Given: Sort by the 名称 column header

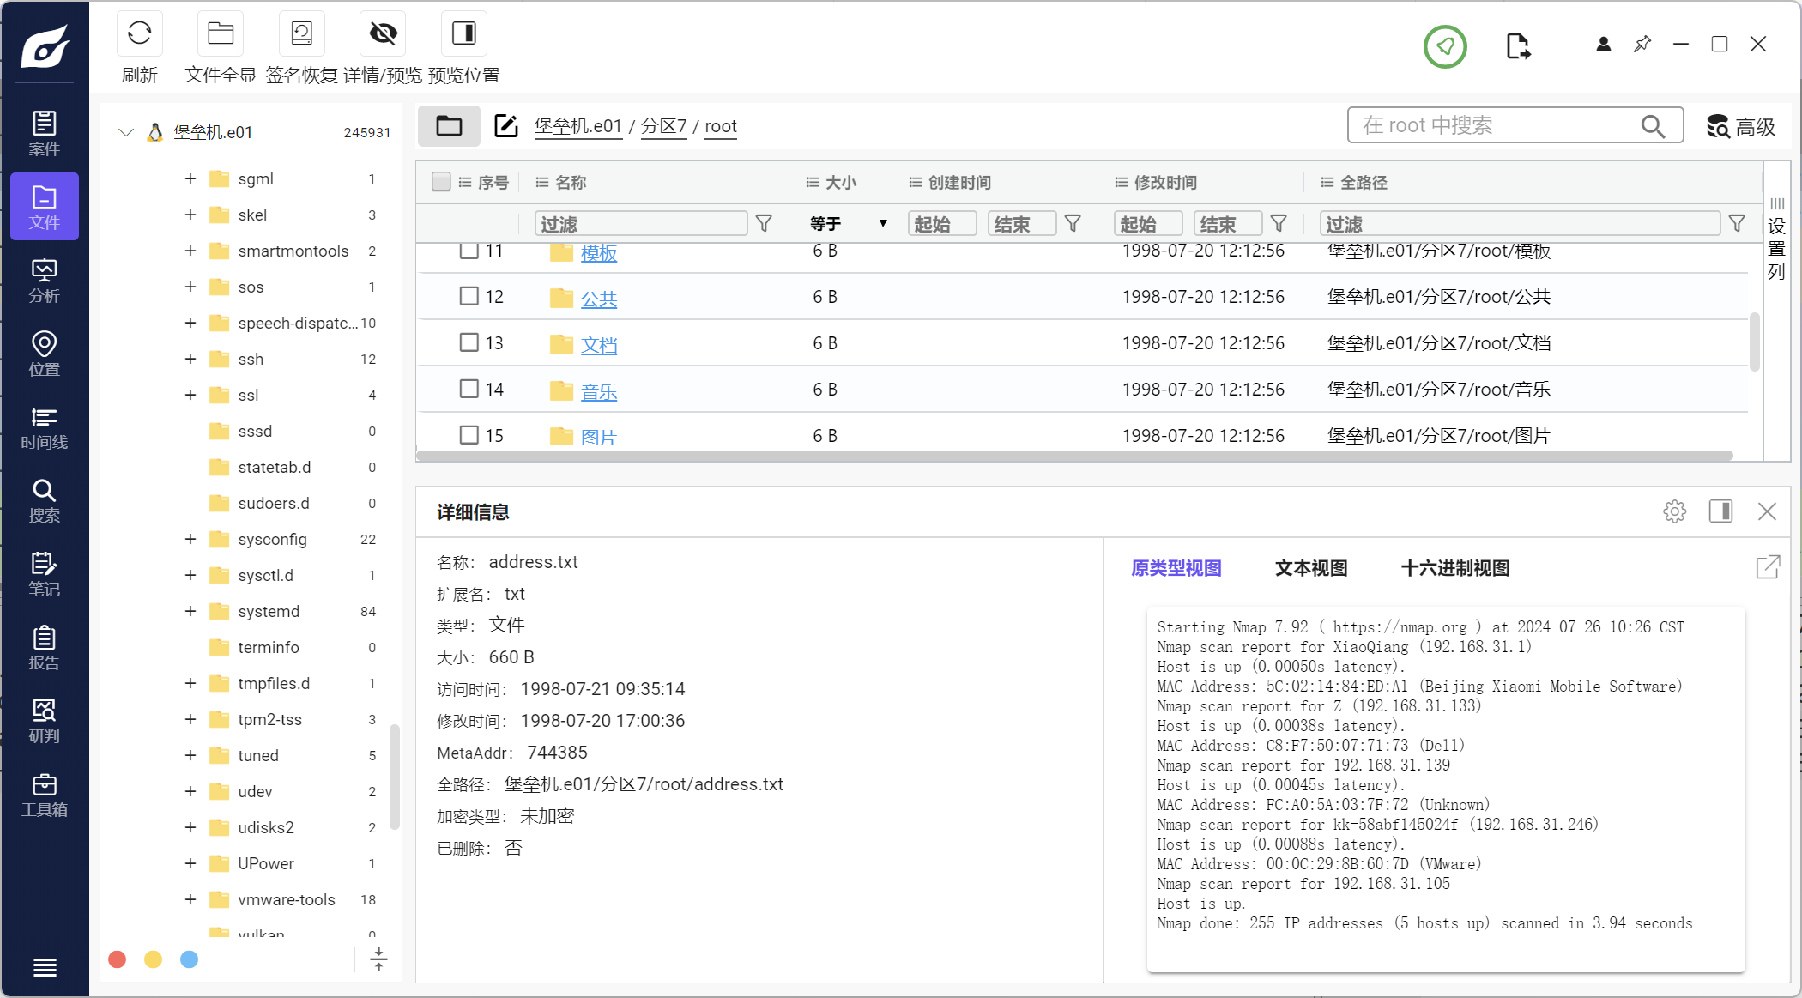Looking at the screenshot, I should pos(571,182).
